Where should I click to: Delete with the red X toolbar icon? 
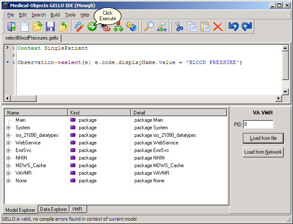point(218,27)
